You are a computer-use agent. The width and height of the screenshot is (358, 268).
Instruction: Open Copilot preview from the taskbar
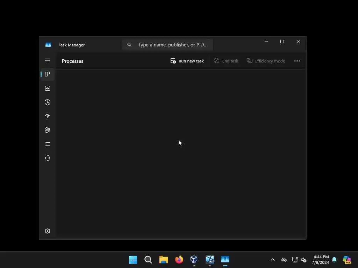pyautogui.click(x=347, y=260)
